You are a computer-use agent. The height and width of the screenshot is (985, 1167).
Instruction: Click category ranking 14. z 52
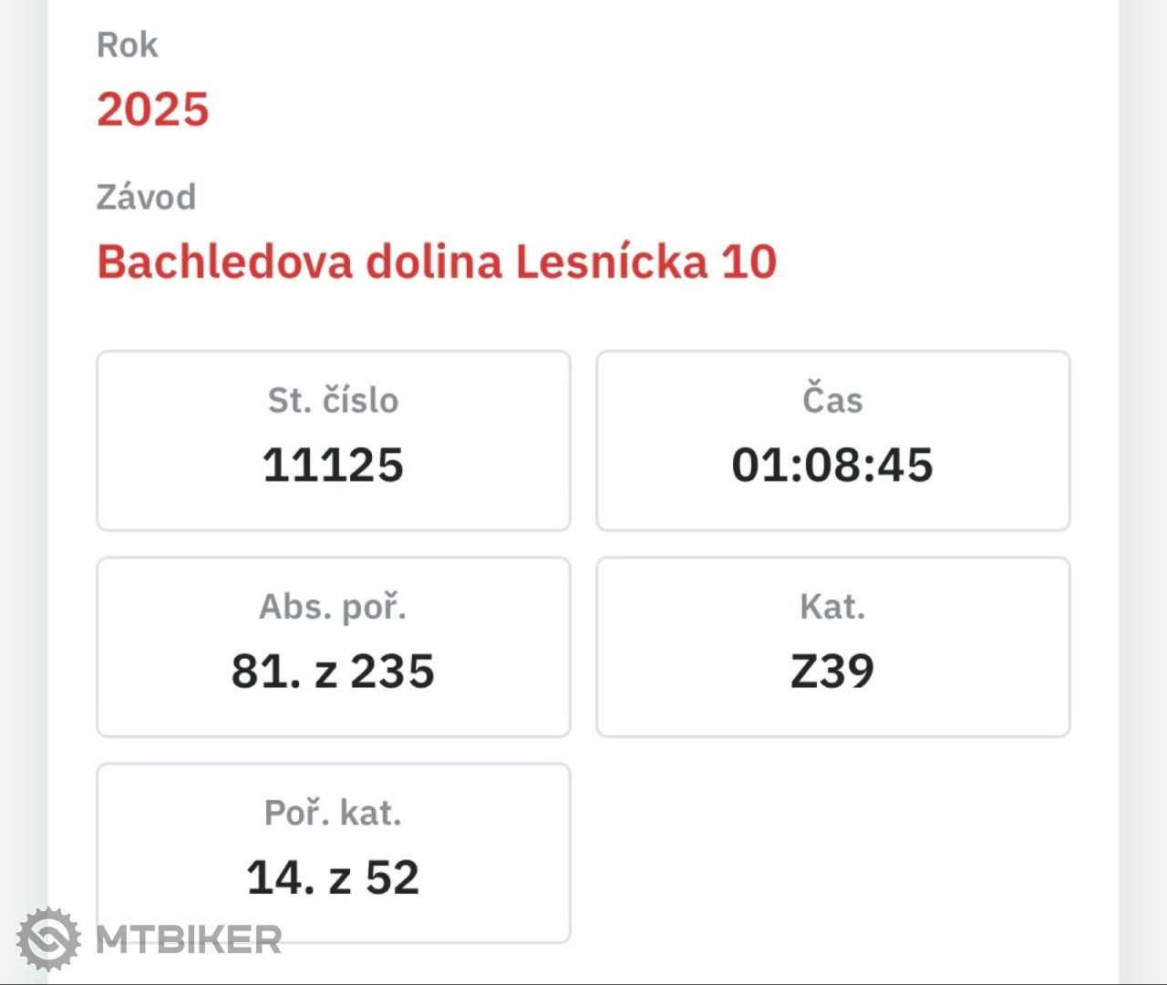[x=333, y=877]
